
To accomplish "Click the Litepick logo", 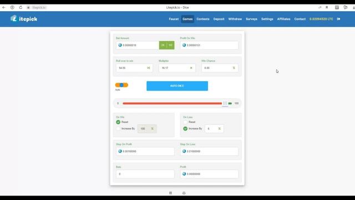I will coord(24,19).
